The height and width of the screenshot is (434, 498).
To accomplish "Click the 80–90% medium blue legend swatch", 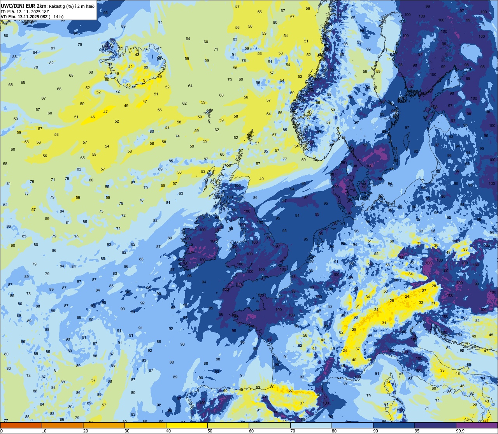I will [352, 425].
